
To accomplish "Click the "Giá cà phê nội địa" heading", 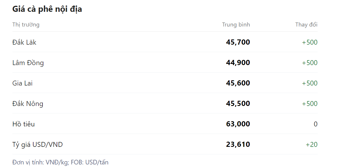I will pos(47,9).
